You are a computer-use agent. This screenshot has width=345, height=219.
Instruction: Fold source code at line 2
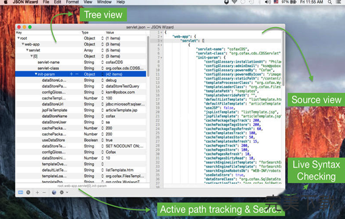tap(162, 37)
